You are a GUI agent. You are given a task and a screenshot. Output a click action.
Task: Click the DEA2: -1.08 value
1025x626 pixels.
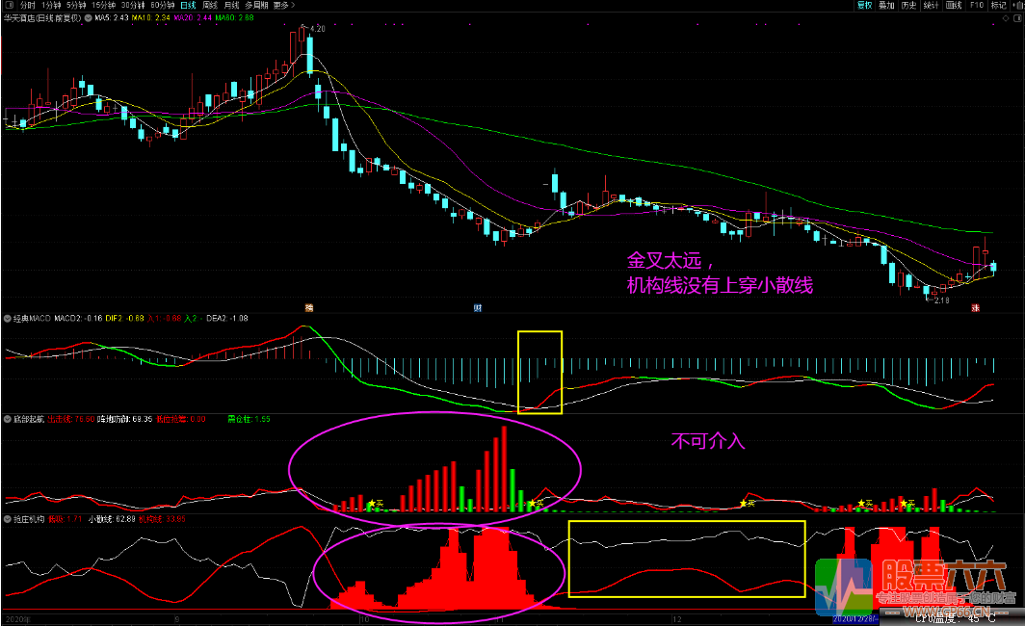click(227, 318)
